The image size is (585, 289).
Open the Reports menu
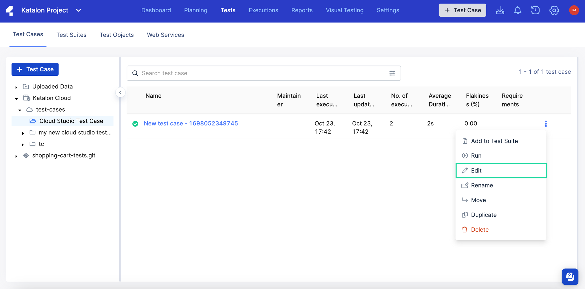coord(302,10)
